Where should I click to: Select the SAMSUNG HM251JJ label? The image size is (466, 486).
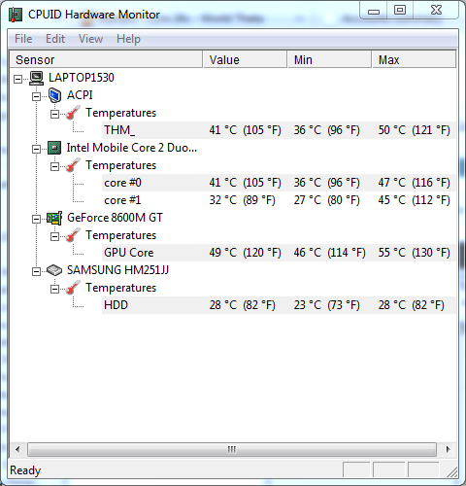(x=117, y=270)
